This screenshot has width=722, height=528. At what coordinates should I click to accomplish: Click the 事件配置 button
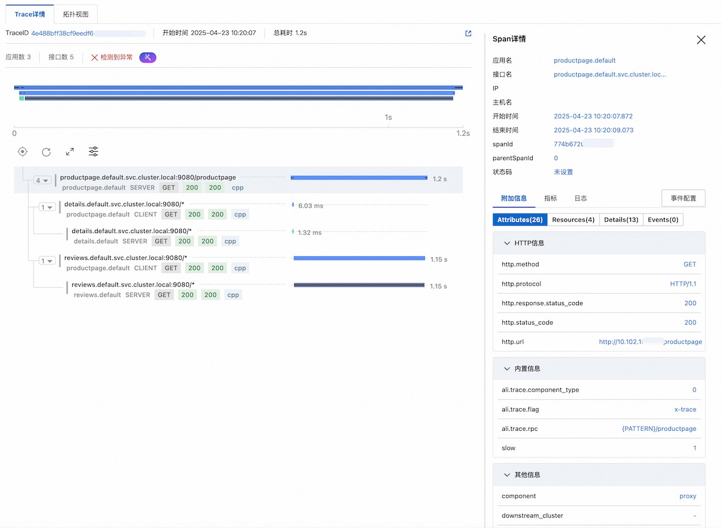tap(683, 198)
